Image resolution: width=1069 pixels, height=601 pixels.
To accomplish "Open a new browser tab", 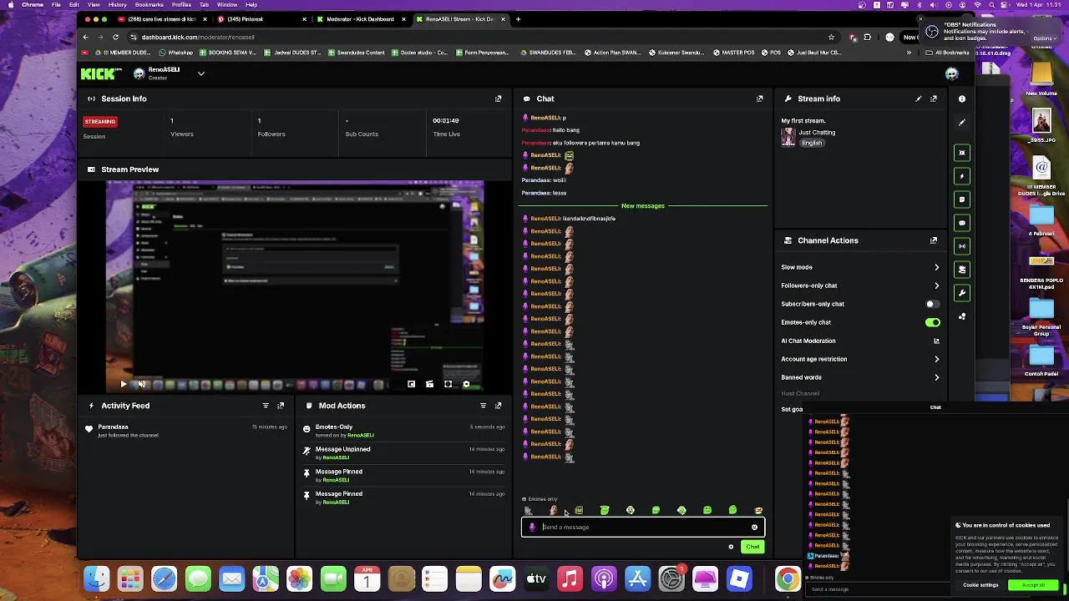I will (518, 18).
